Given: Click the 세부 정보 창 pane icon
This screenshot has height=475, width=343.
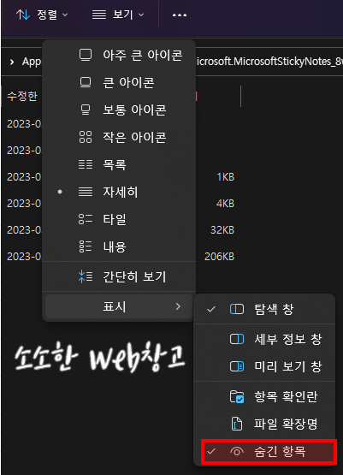Looking at the screenshot, I should click(237, 339).
